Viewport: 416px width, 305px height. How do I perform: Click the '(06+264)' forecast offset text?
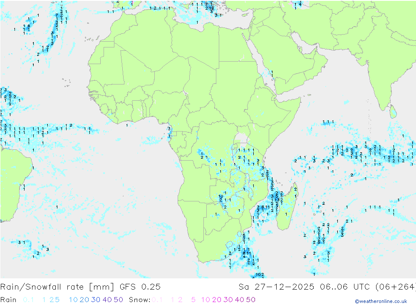pos(395,287)
